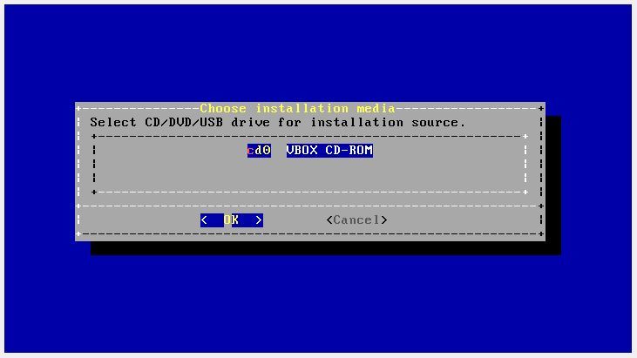Click the opening bracket of the Cancel button
The width and height of the screenshot is (637, 358).
pos(329,220)
